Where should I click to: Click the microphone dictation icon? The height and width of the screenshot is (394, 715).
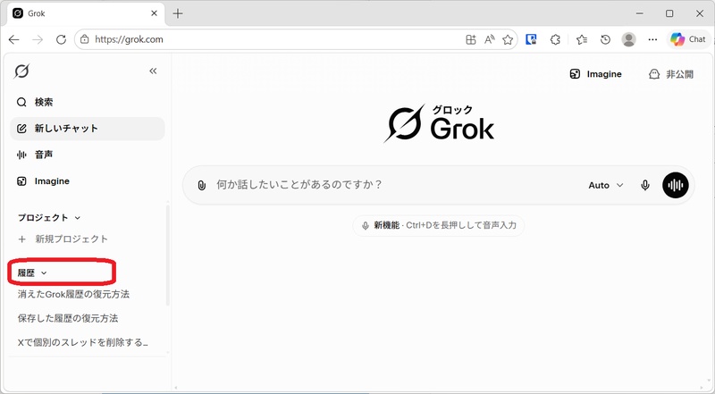644,185
